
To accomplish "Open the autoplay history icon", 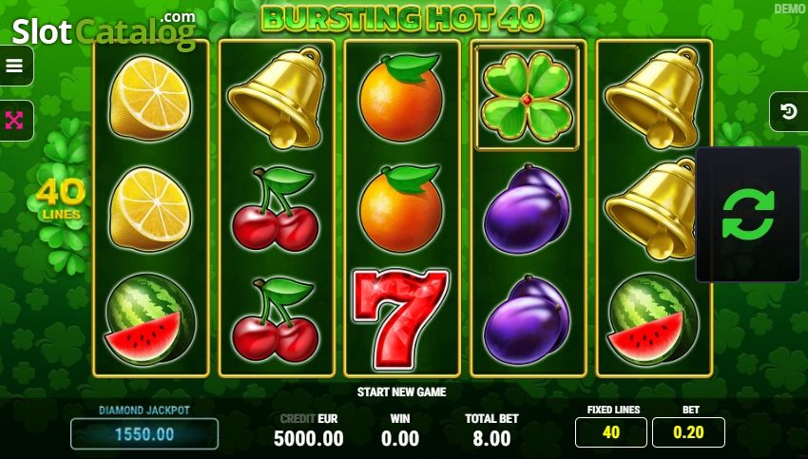I will coord(788,112).
